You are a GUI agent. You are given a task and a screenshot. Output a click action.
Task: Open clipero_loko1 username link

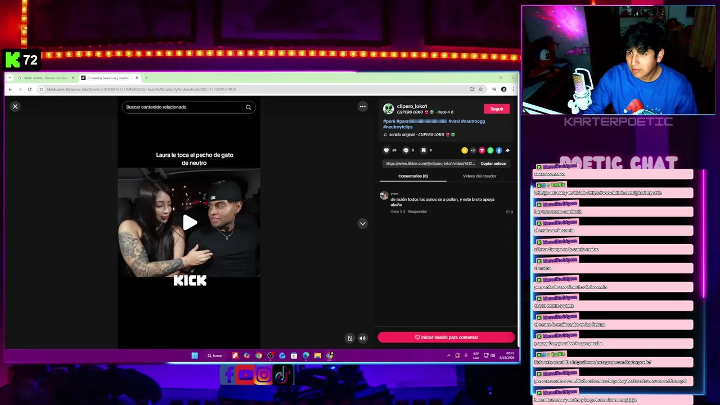pos(412,106)
